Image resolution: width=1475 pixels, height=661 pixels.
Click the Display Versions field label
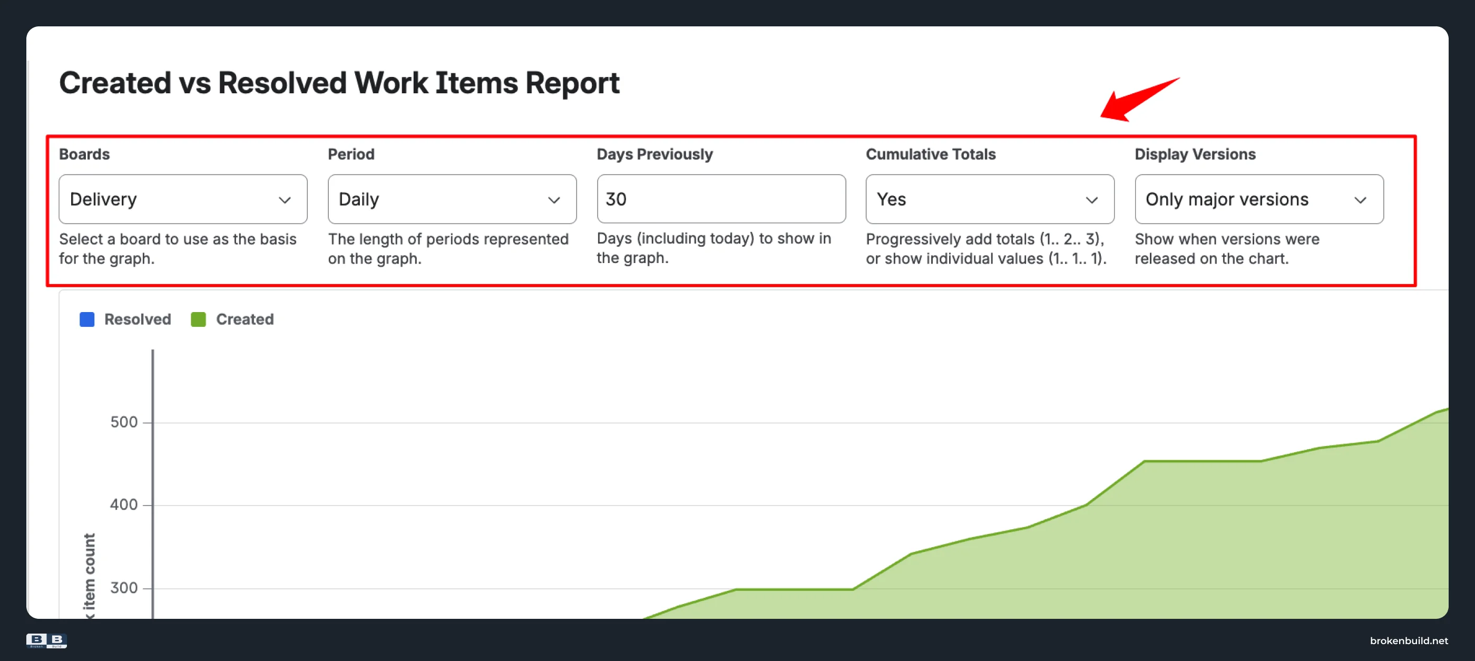click(x=1195, y=154)
